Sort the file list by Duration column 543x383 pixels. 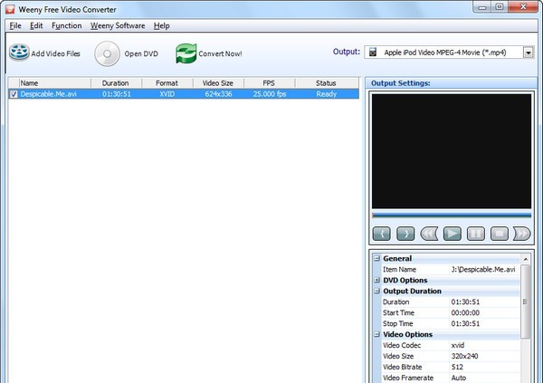pyautogui.click(x=115, y=83)
